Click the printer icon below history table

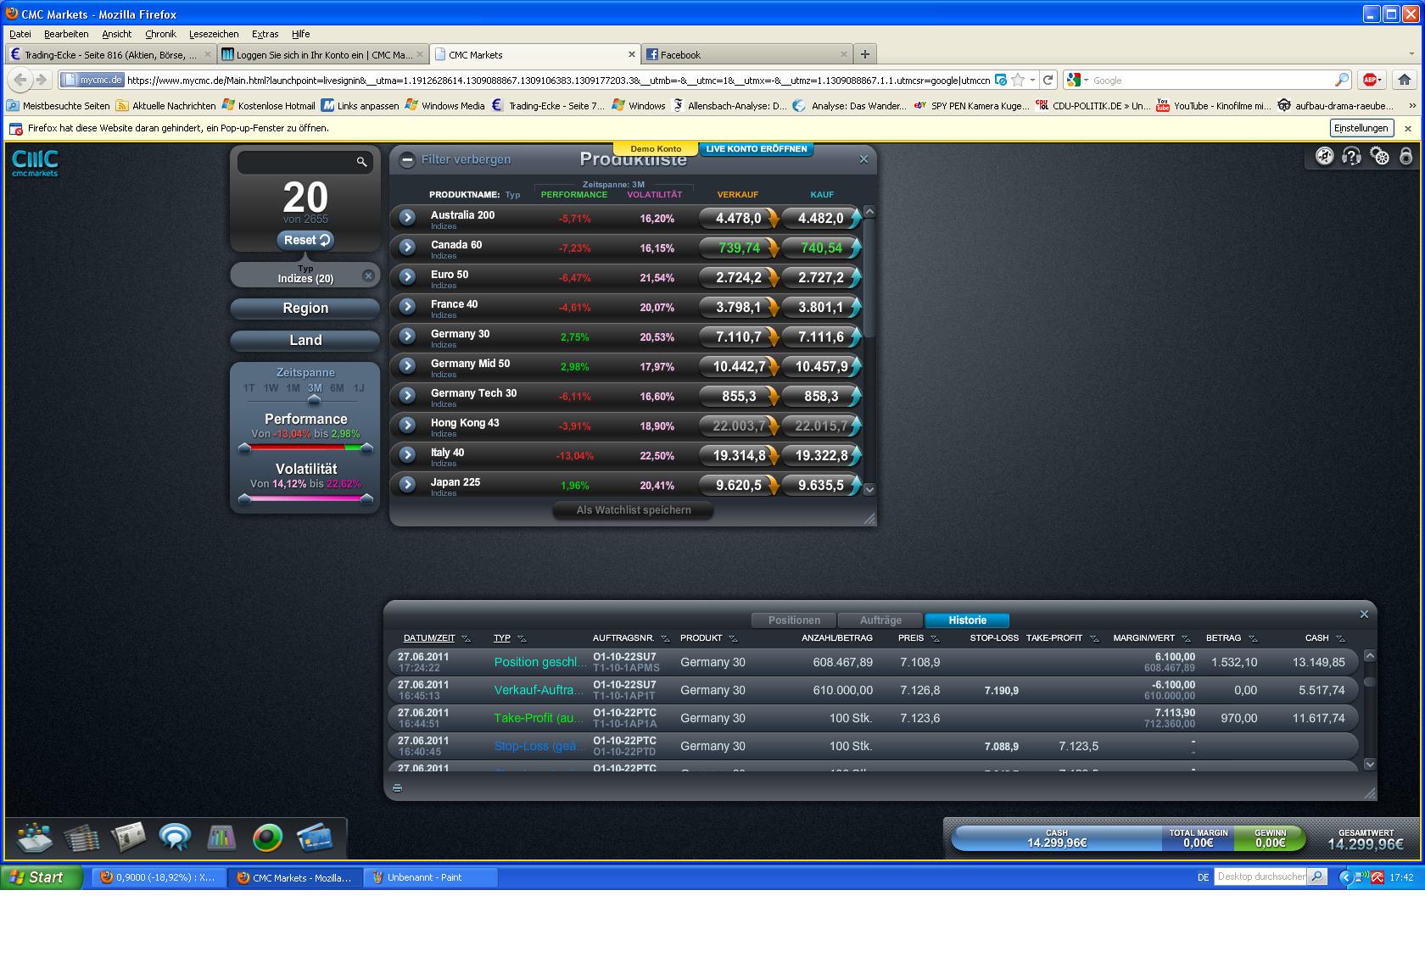coord(397,788)
